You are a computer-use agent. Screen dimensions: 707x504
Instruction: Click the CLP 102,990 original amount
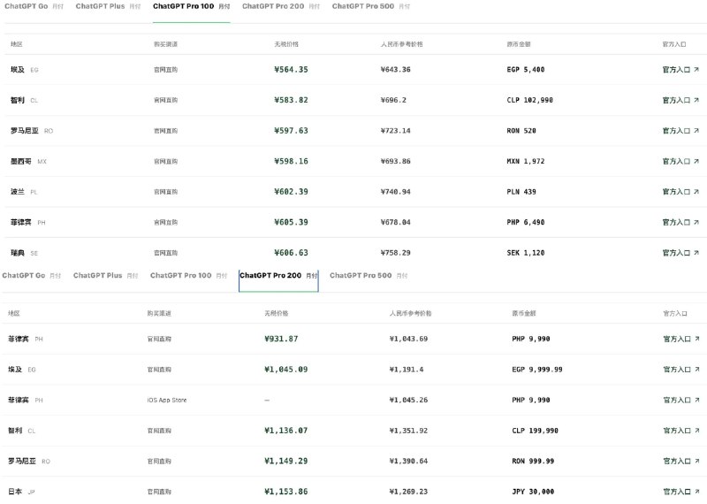[x=529, y=100]
